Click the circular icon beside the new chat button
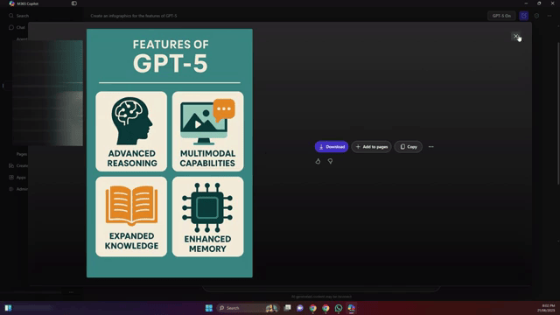 click(536, 16)
